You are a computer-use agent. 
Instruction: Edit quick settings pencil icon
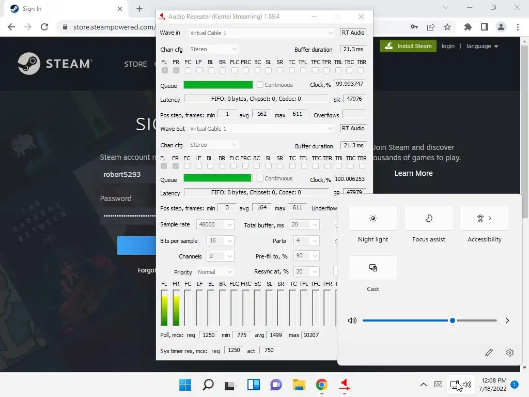(489, 353)
